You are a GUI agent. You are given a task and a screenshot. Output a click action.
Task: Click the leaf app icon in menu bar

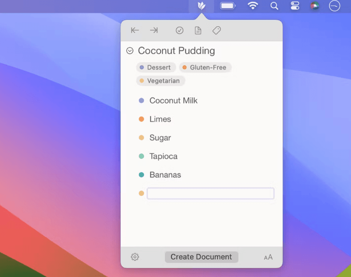pos(201,6)
